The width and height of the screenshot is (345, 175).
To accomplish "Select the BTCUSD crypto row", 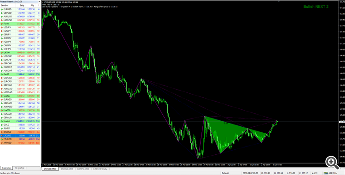I will click(20, 132).
